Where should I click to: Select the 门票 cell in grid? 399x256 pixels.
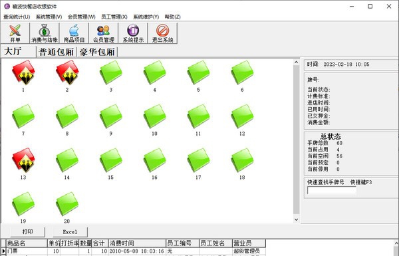(x=27, y=251)
